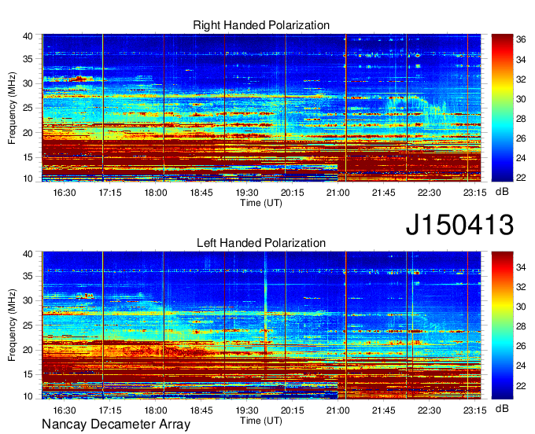Screen dimensions: 535x434
Task: Click the 30 dB value on the right-handed color bar
Action: point(521,99)
